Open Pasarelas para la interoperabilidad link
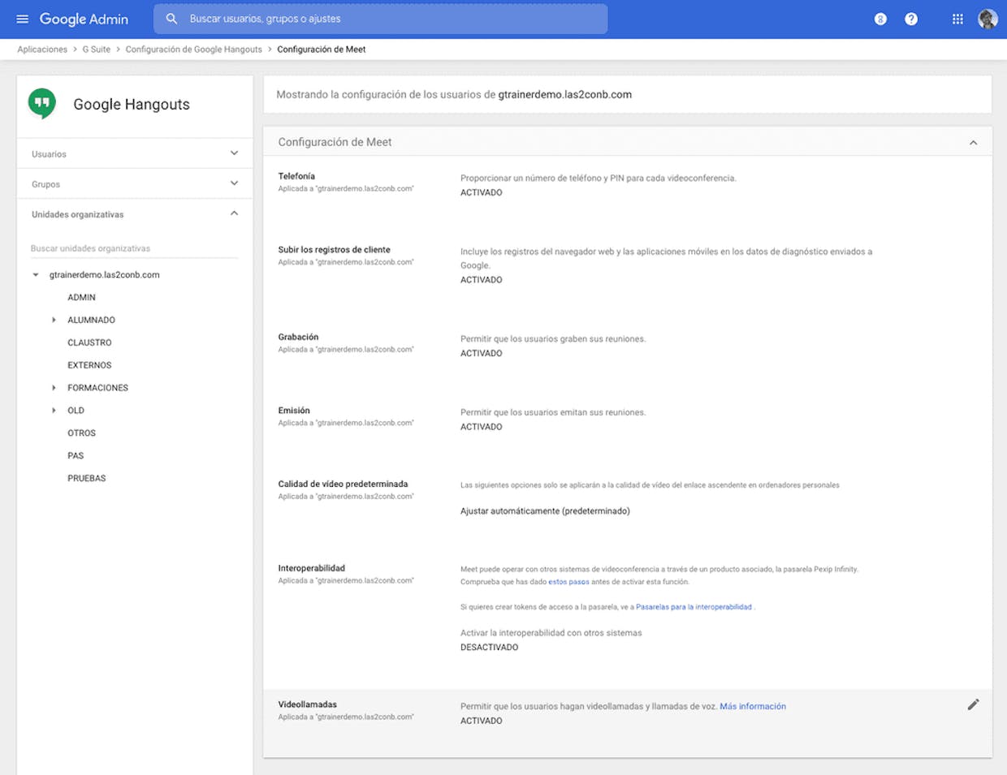Image resolution: width=1007 pixels, height=775 pixels. tap(694, 607)
